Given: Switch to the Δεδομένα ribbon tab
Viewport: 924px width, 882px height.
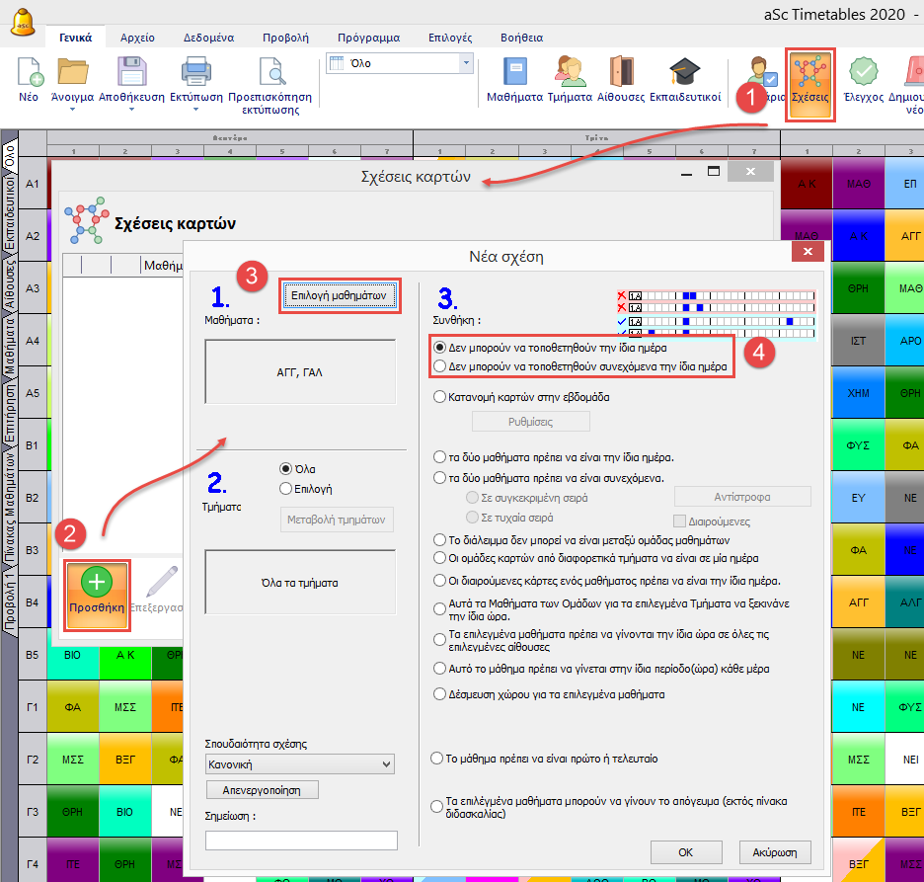Looking at the screenshot, I should click(x=208, y=38).
